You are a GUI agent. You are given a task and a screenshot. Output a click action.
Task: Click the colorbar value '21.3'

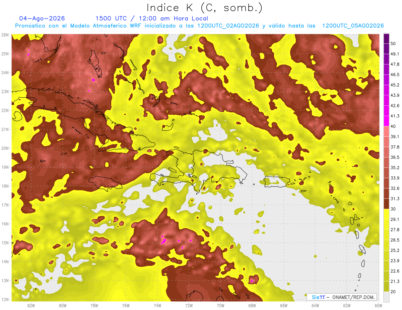(x=395, y=281)
